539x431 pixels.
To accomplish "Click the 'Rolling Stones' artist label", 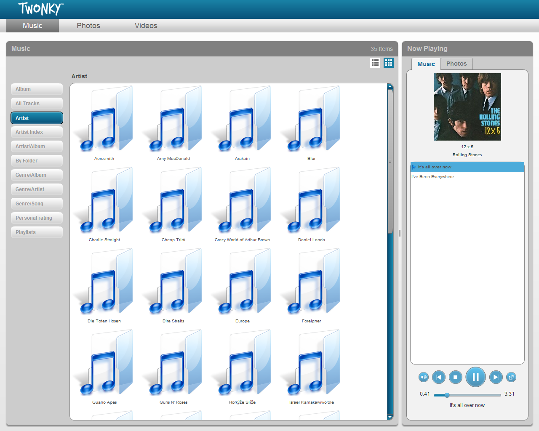I will click(x=467, y=155).
